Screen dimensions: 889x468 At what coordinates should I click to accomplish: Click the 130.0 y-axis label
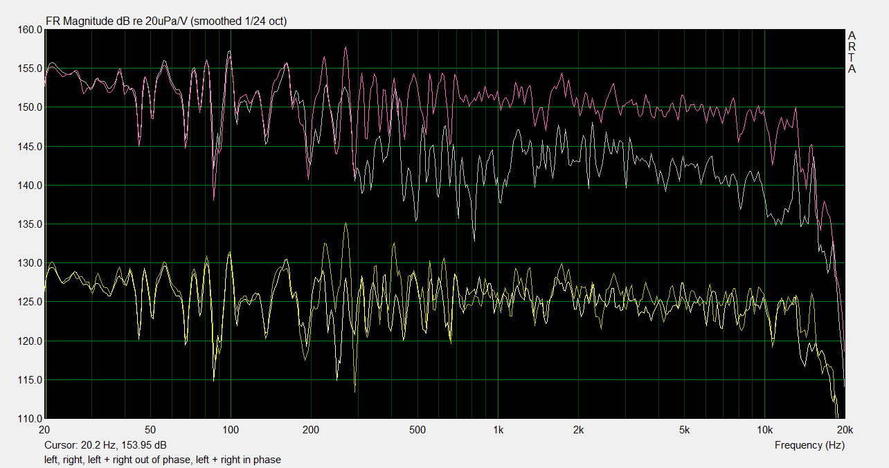[28, 263]
